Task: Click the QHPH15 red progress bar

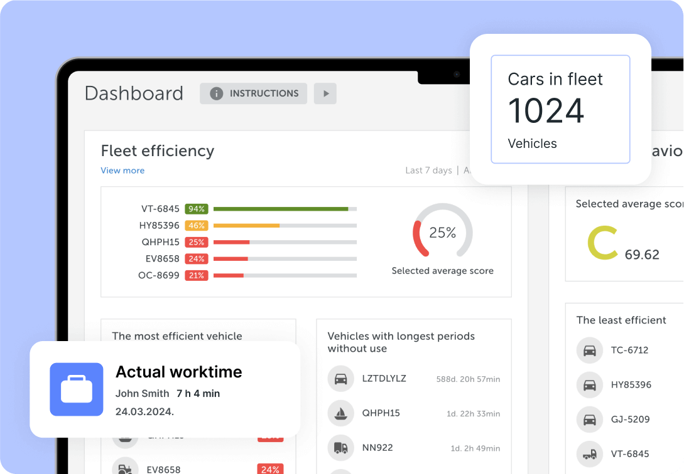Action: [285, 242]
